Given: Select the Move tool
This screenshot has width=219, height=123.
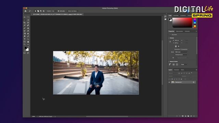Looking at the screenshot, I should coord(25,17).
